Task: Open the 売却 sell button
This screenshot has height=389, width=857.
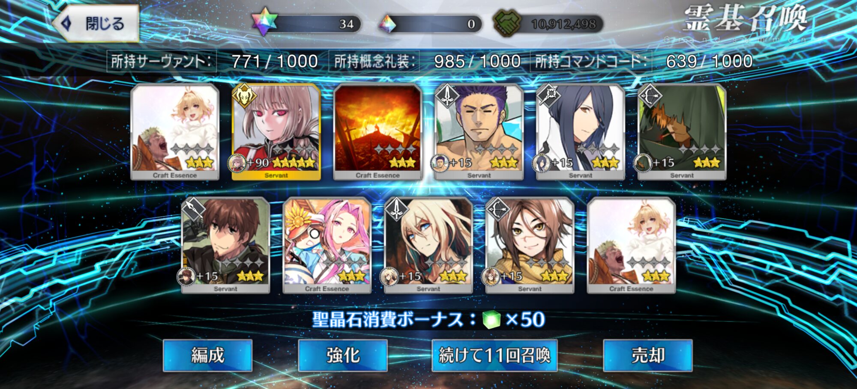Action: pos(648,355)
